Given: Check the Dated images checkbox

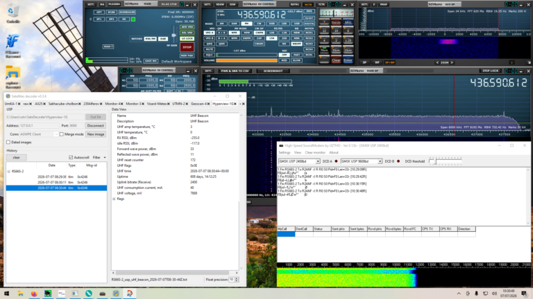Looking at the screenshot, I should coord(8,143).
